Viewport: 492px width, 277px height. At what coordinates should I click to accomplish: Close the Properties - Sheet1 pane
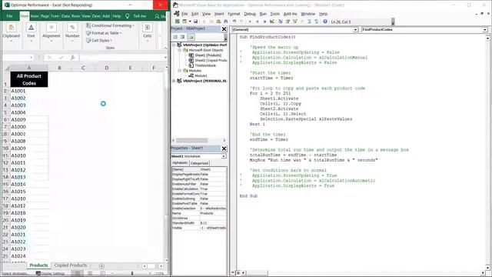pyautogui.click(x=224, y=149)
